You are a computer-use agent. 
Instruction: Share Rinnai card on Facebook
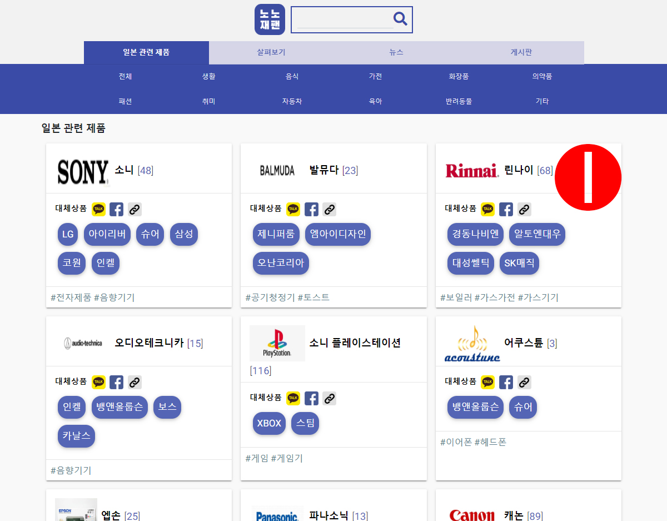[x=506, y=209]
